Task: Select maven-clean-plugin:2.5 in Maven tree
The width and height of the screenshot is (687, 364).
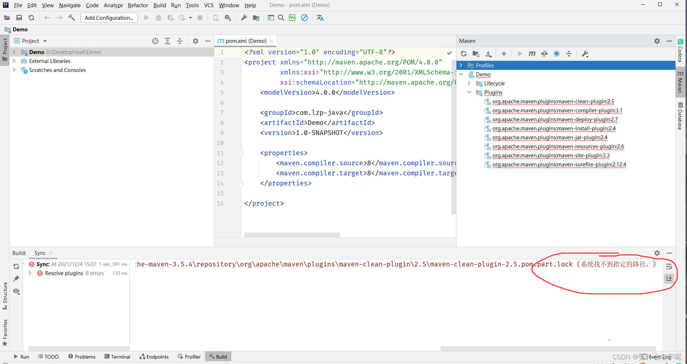Action: click(x=553, y=102)
